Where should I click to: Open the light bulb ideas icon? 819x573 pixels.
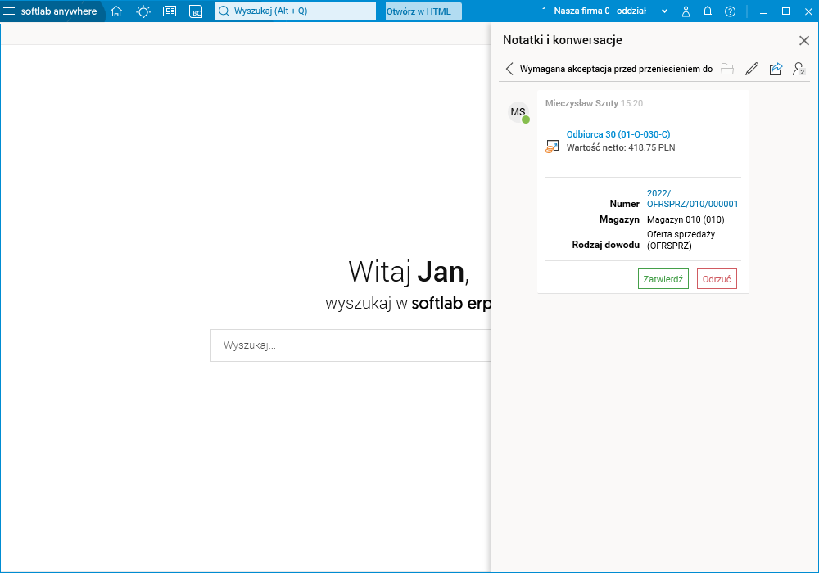click(143, 11)
